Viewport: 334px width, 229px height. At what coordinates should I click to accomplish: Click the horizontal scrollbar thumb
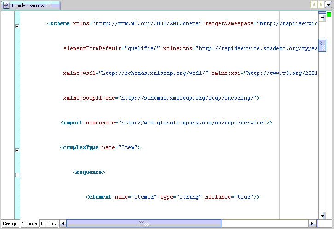144,223
